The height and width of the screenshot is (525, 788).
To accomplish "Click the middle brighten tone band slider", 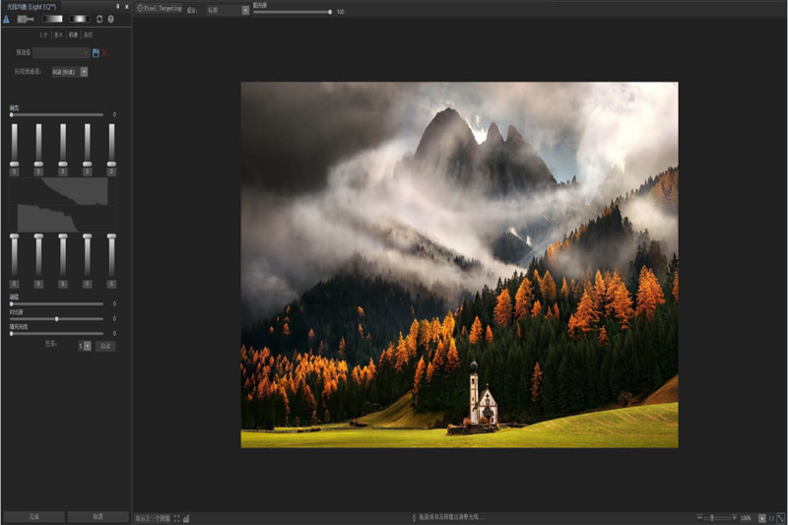I will click(x=63, y=145).
